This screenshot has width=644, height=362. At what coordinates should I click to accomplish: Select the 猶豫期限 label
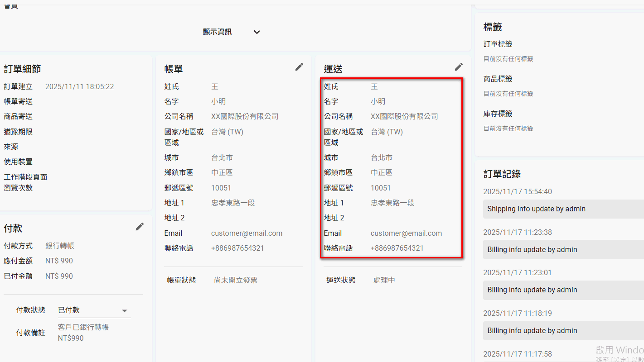coord(18,132)
